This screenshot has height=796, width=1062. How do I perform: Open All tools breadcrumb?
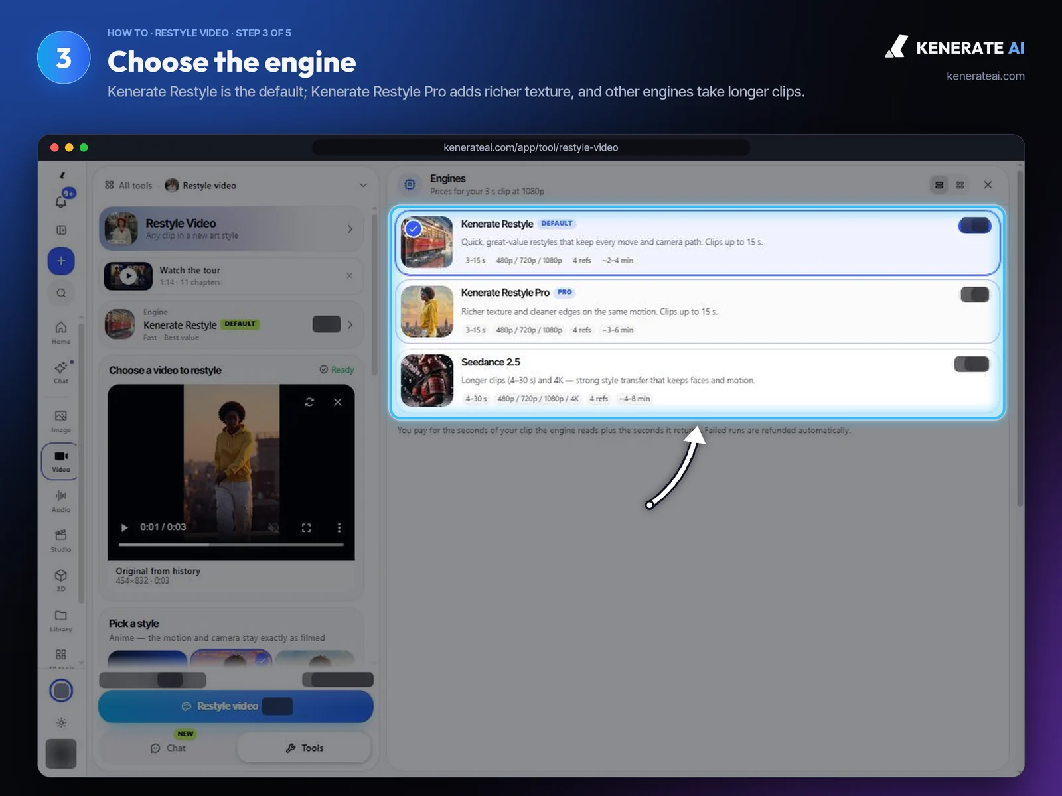click(x=129, y=186)
